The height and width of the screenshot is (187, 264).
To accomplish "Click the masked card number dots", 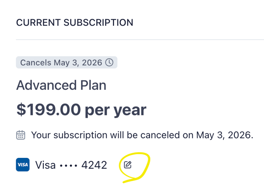I will (69, 166).
